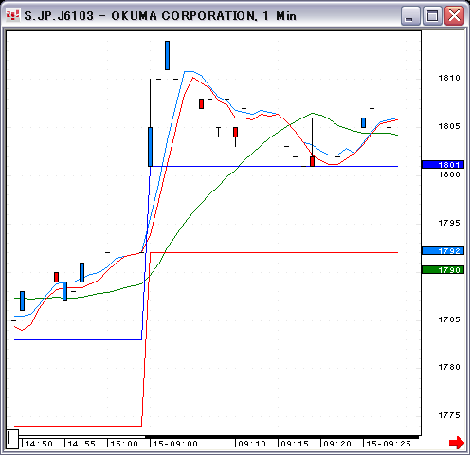The width and height of the screenshot is (470, 455).
Task: Click the 1775 price axis value
Action: point(449,415)
